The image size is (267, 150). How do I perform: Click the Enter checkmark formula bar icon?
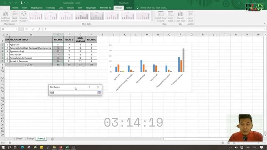point(33,29)
